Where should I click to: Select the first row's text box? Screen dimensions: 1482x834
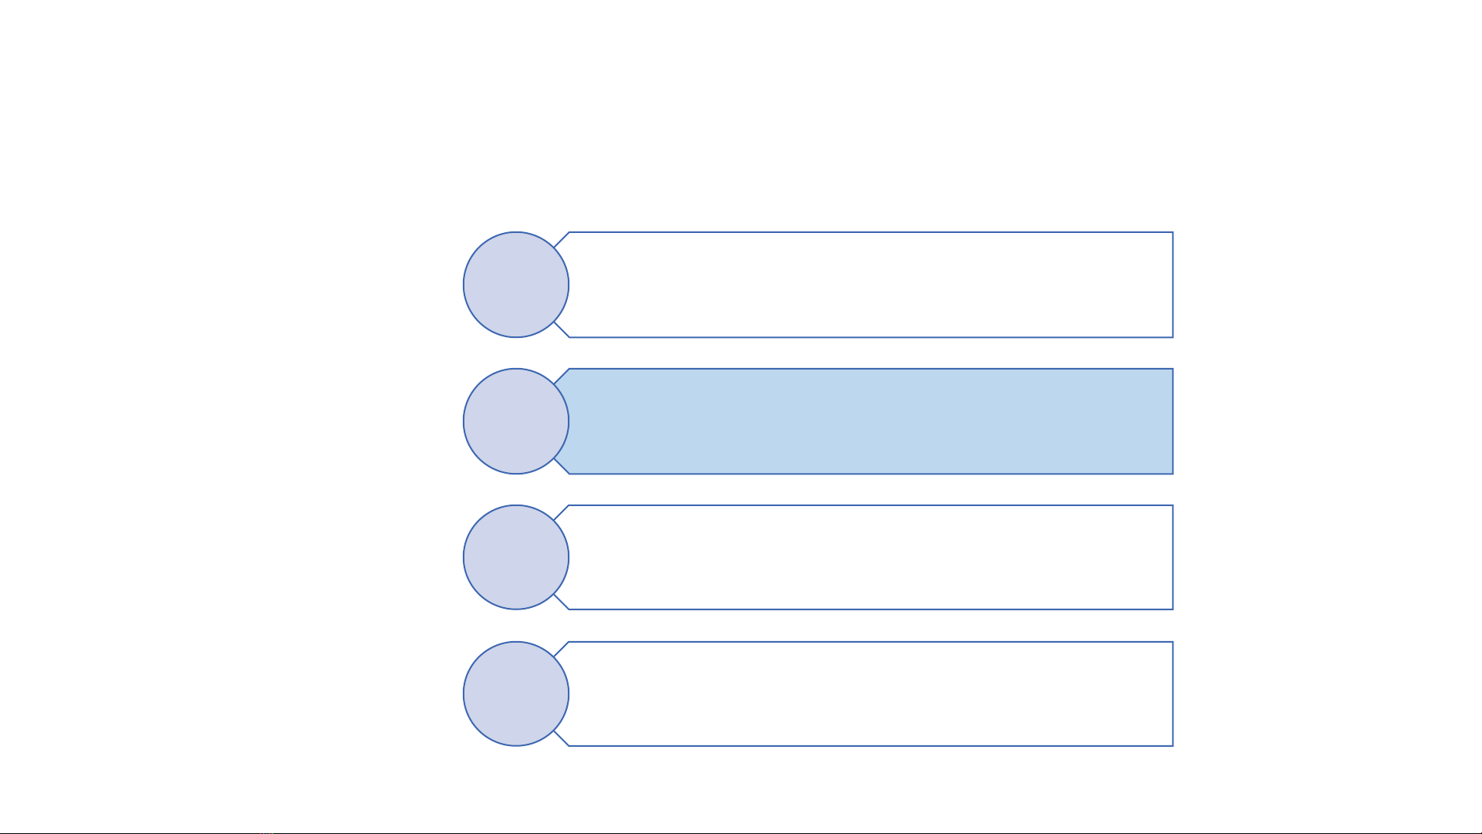(x=870, y=285)
